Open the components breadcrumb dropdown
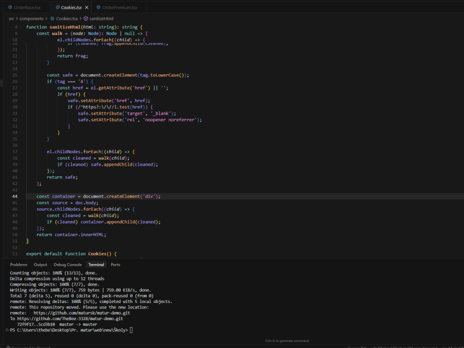The image size is (464, 348). coord(31,19)
